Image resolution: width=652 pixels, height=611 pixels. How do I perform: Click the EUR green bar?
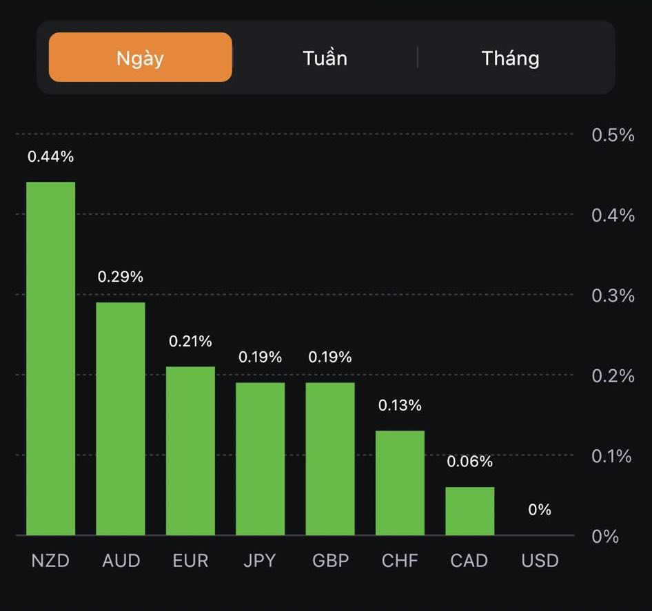(x=190, y=451)
